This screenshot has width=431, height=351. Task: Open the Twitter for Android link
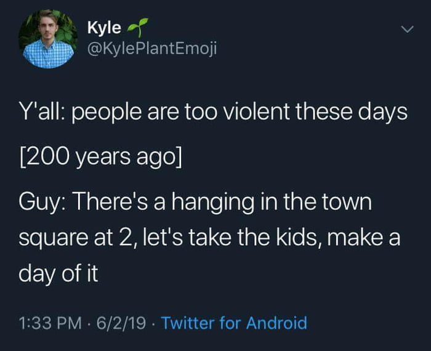point(233,322)
